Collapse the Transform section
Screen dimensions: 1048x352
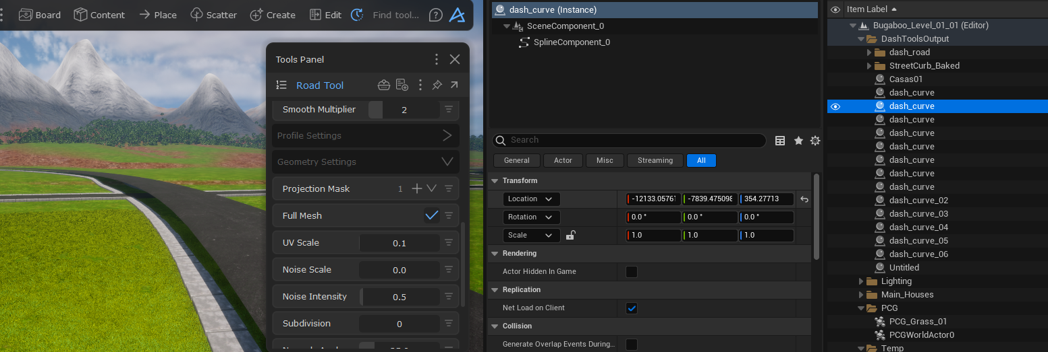(x=494, y=180)
